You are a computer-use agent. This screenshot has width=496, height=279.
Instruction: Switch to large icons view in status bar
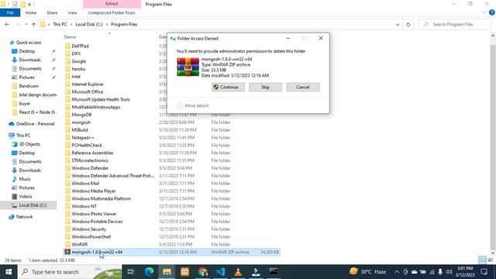click(491, 260)
